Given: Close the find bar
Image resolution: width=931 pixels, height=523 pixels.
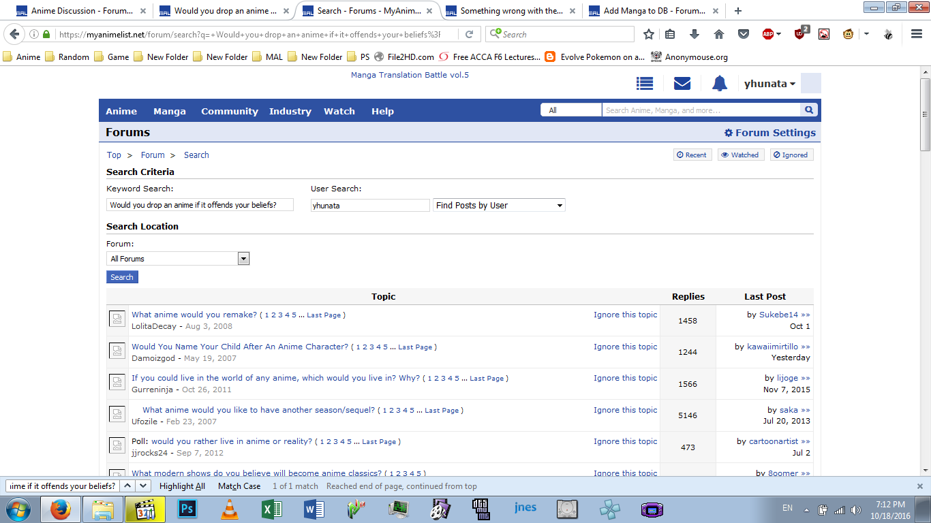Looking at the screenshot, I should click(919, 486).
